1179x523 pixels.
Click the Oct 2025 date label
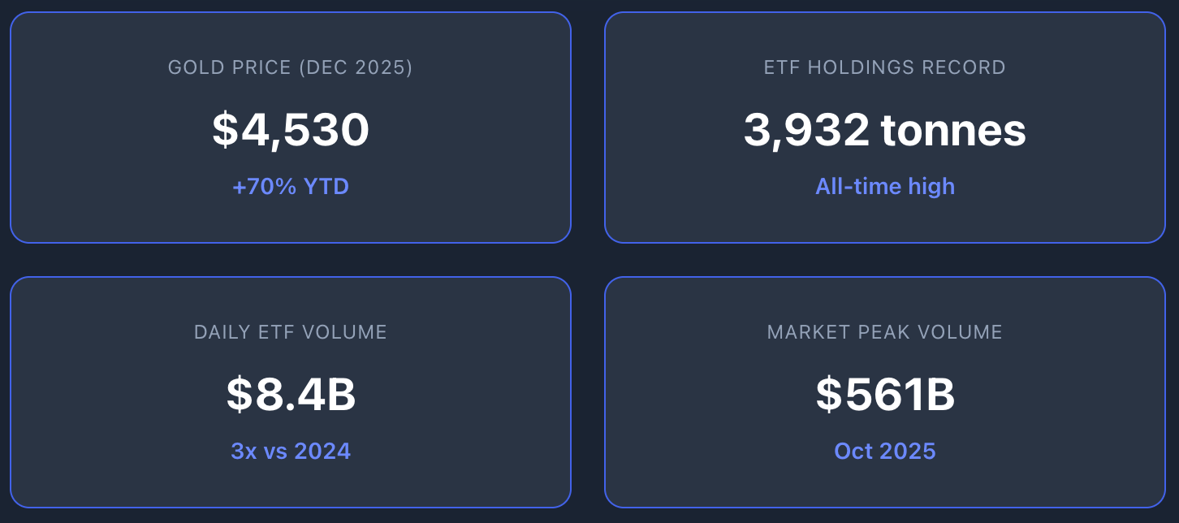pyautogui.click(x=884, y=452)
